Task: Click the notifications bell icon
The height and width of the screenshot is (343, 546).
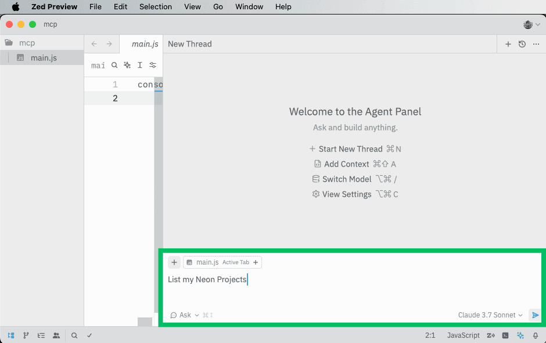Action: click(x=535, y=335)
